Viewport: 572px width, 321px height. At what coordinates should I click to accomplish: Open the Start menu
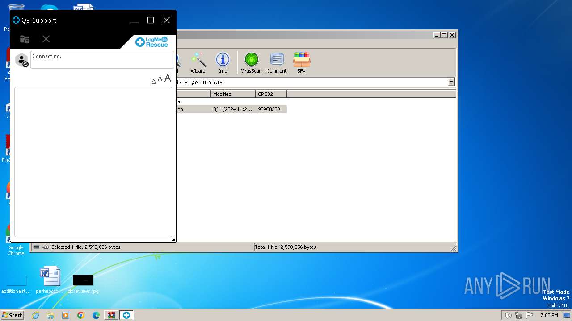click(12, 315)
